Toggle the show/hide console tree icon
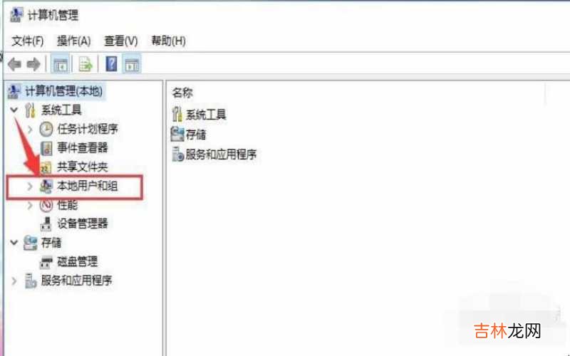 [61, 65]
